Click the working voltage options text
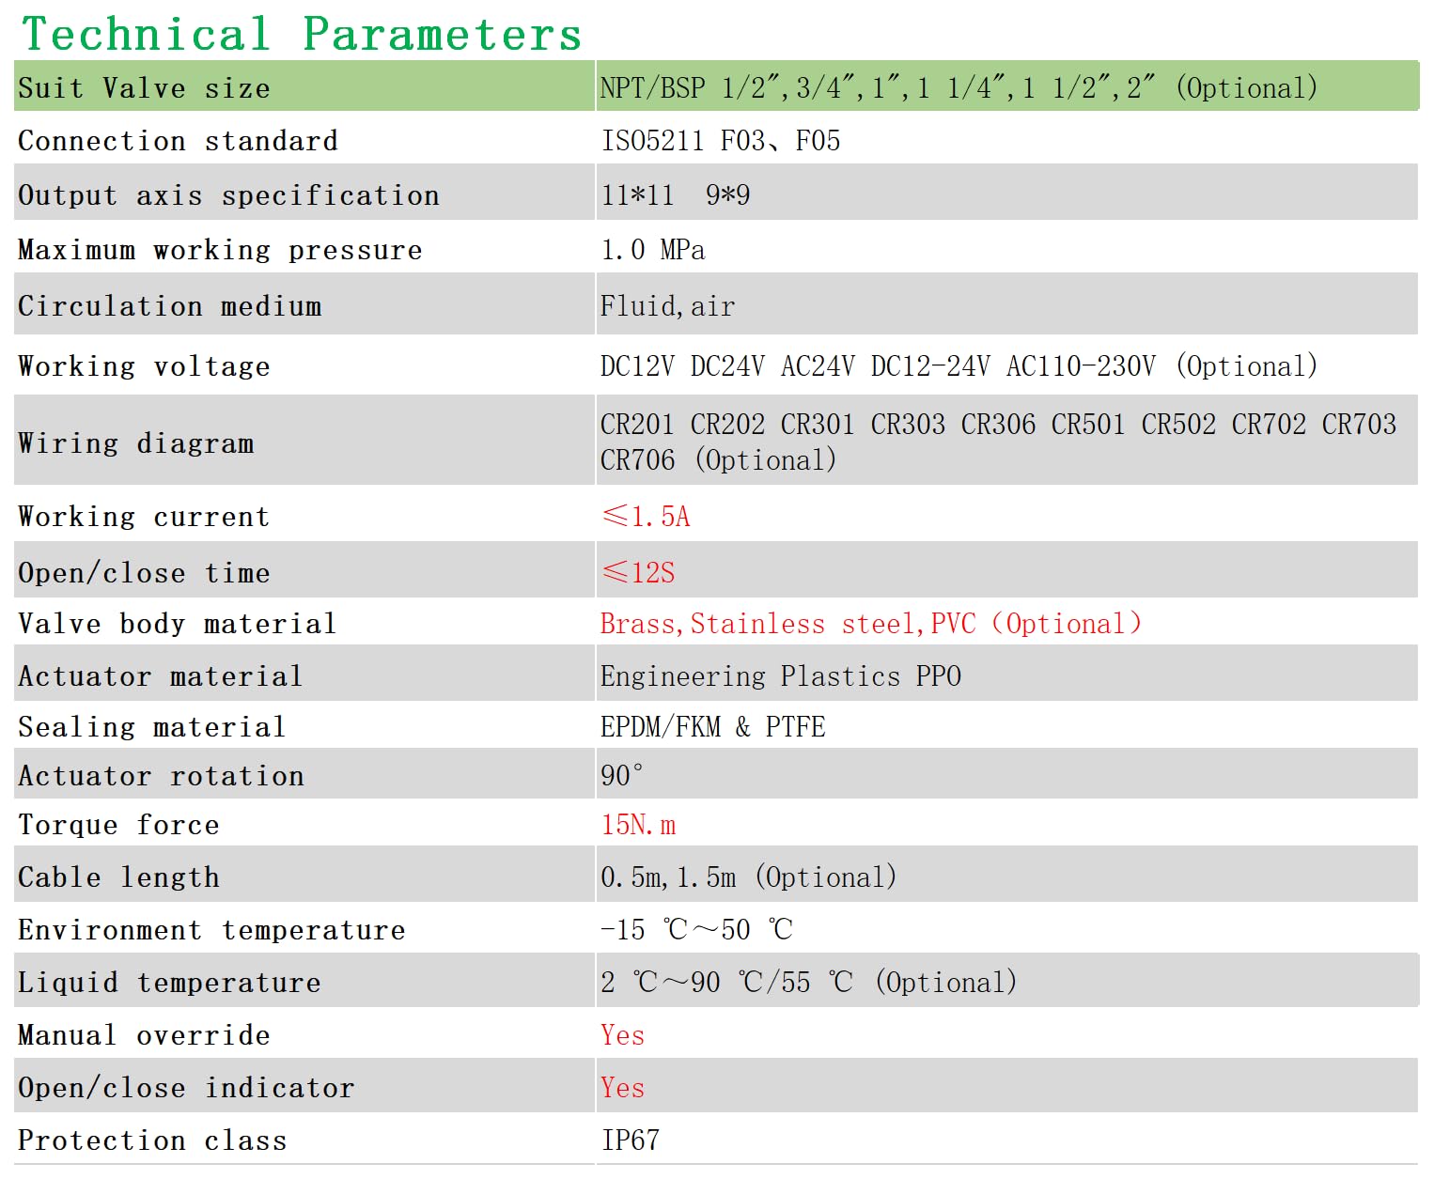Viewport: 1434px width, 1179px height. point(959,366)
